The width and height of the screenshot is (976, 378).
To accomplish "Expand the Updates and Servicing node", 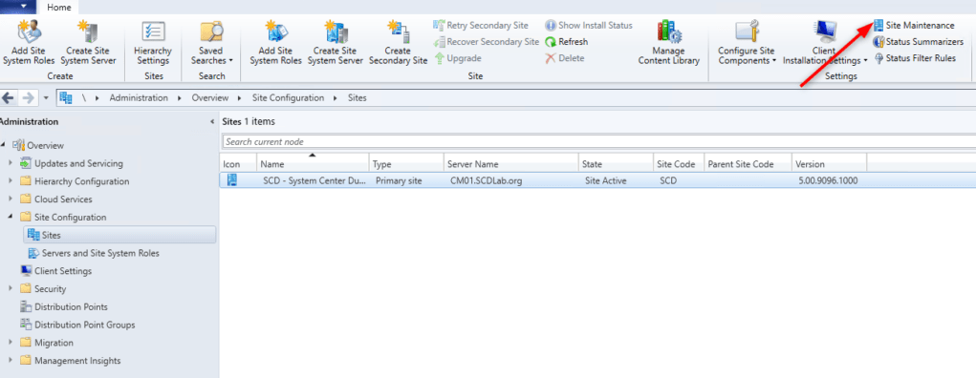I will point(10,163).
